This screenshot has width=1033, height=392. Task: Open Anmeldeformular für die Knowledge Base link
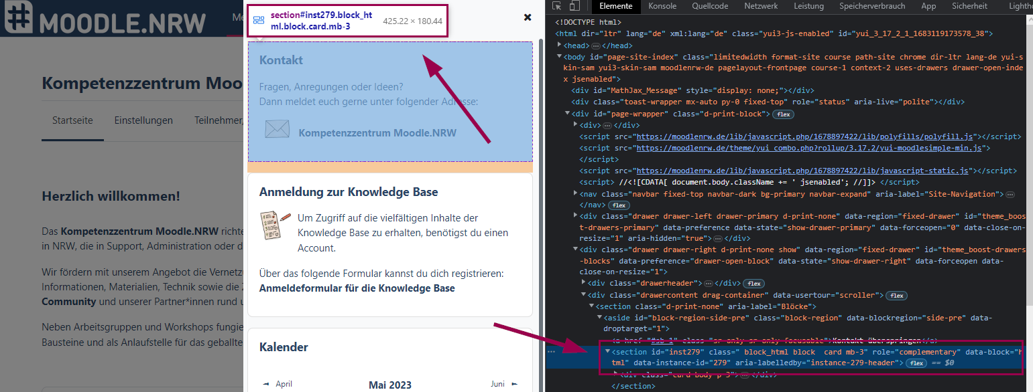coord(357,288)
